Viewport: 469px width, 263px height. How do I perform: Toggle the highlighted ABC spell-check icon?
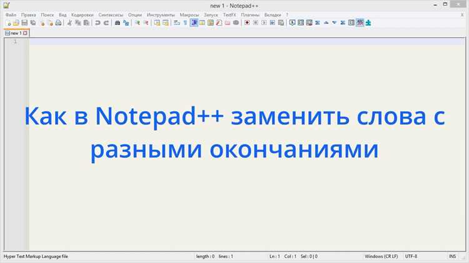(x=360, y=22)
